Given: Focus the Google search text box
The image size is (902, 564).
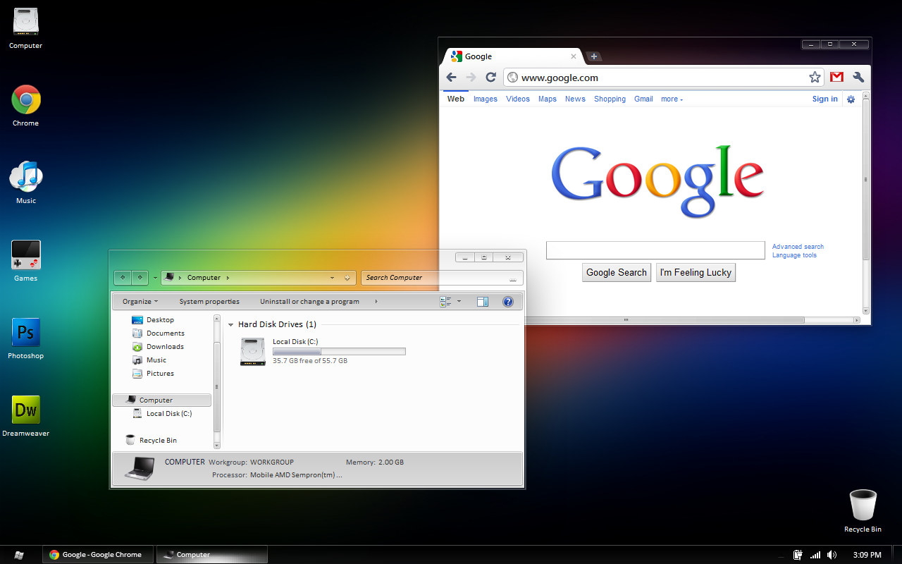Looking at the screenshot, I should click(x=655, y=250).
